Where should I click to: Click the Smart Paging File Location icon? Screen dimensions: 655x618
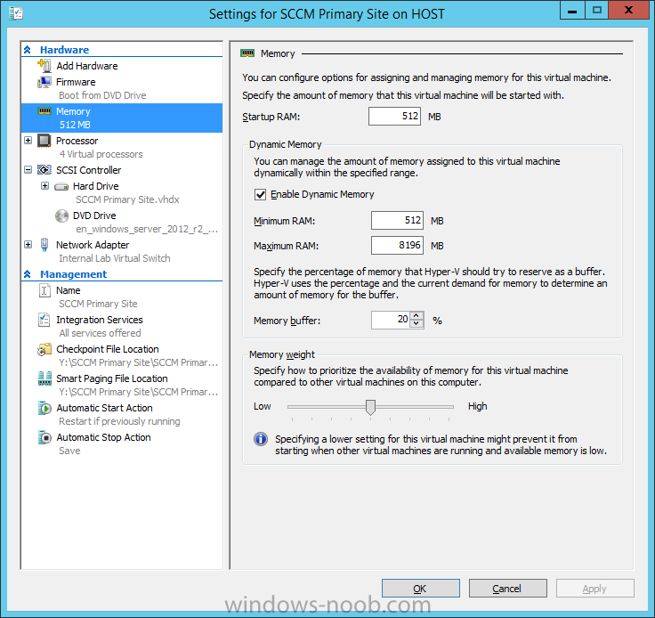tap(44, 378)
